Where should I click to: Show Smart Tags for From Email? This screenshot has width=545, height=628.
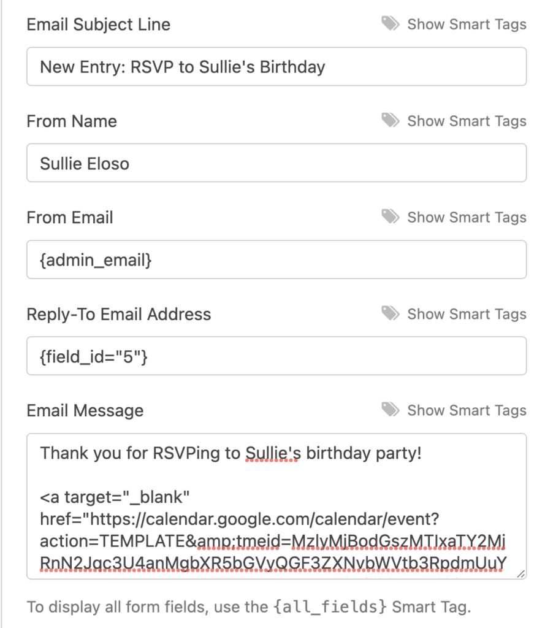[467, 217]
